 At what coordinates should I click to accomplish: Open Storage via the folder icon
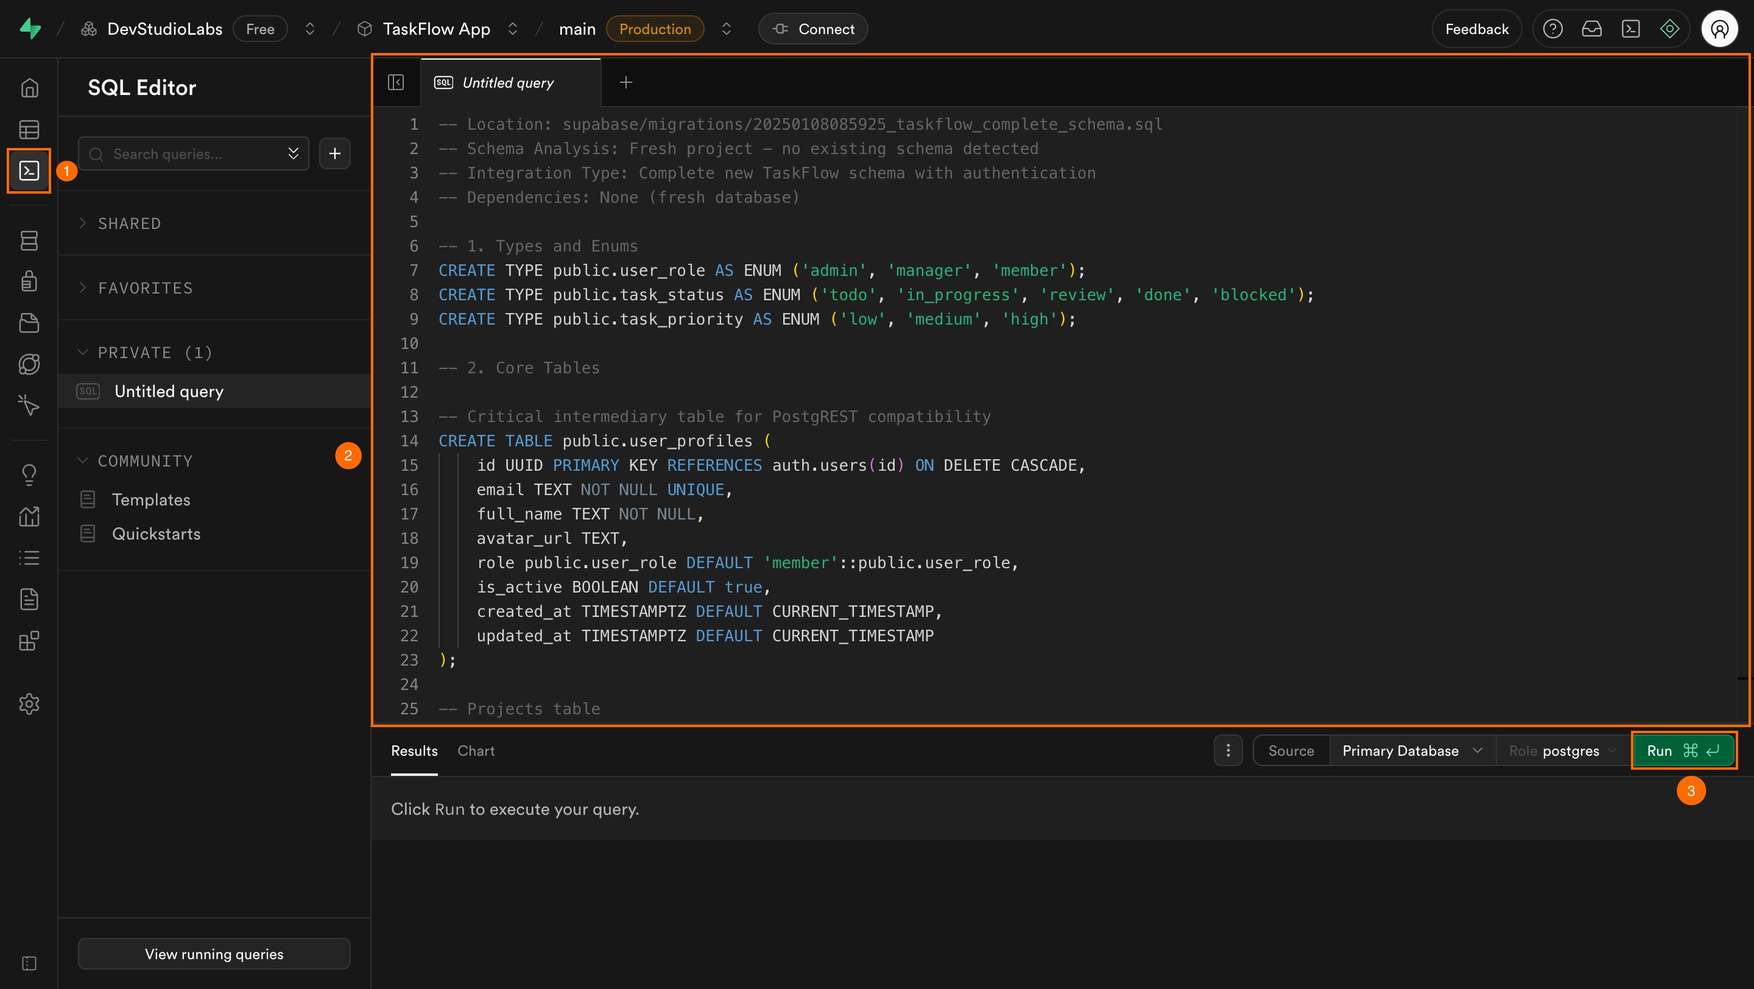pos(29,323)
